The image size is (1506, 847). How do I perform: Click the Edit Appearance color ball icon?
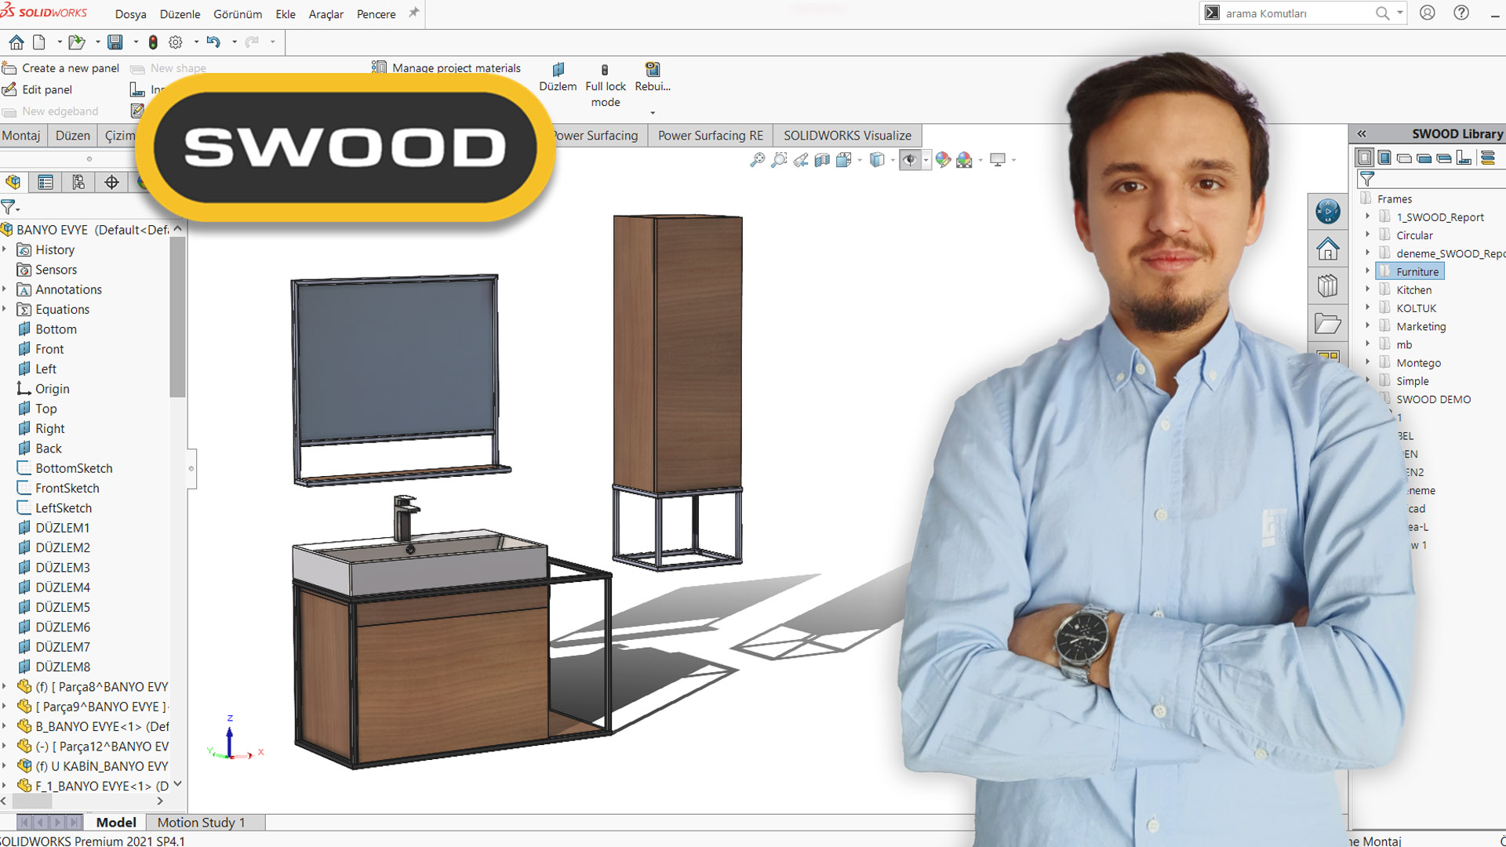tap(943, 160)
